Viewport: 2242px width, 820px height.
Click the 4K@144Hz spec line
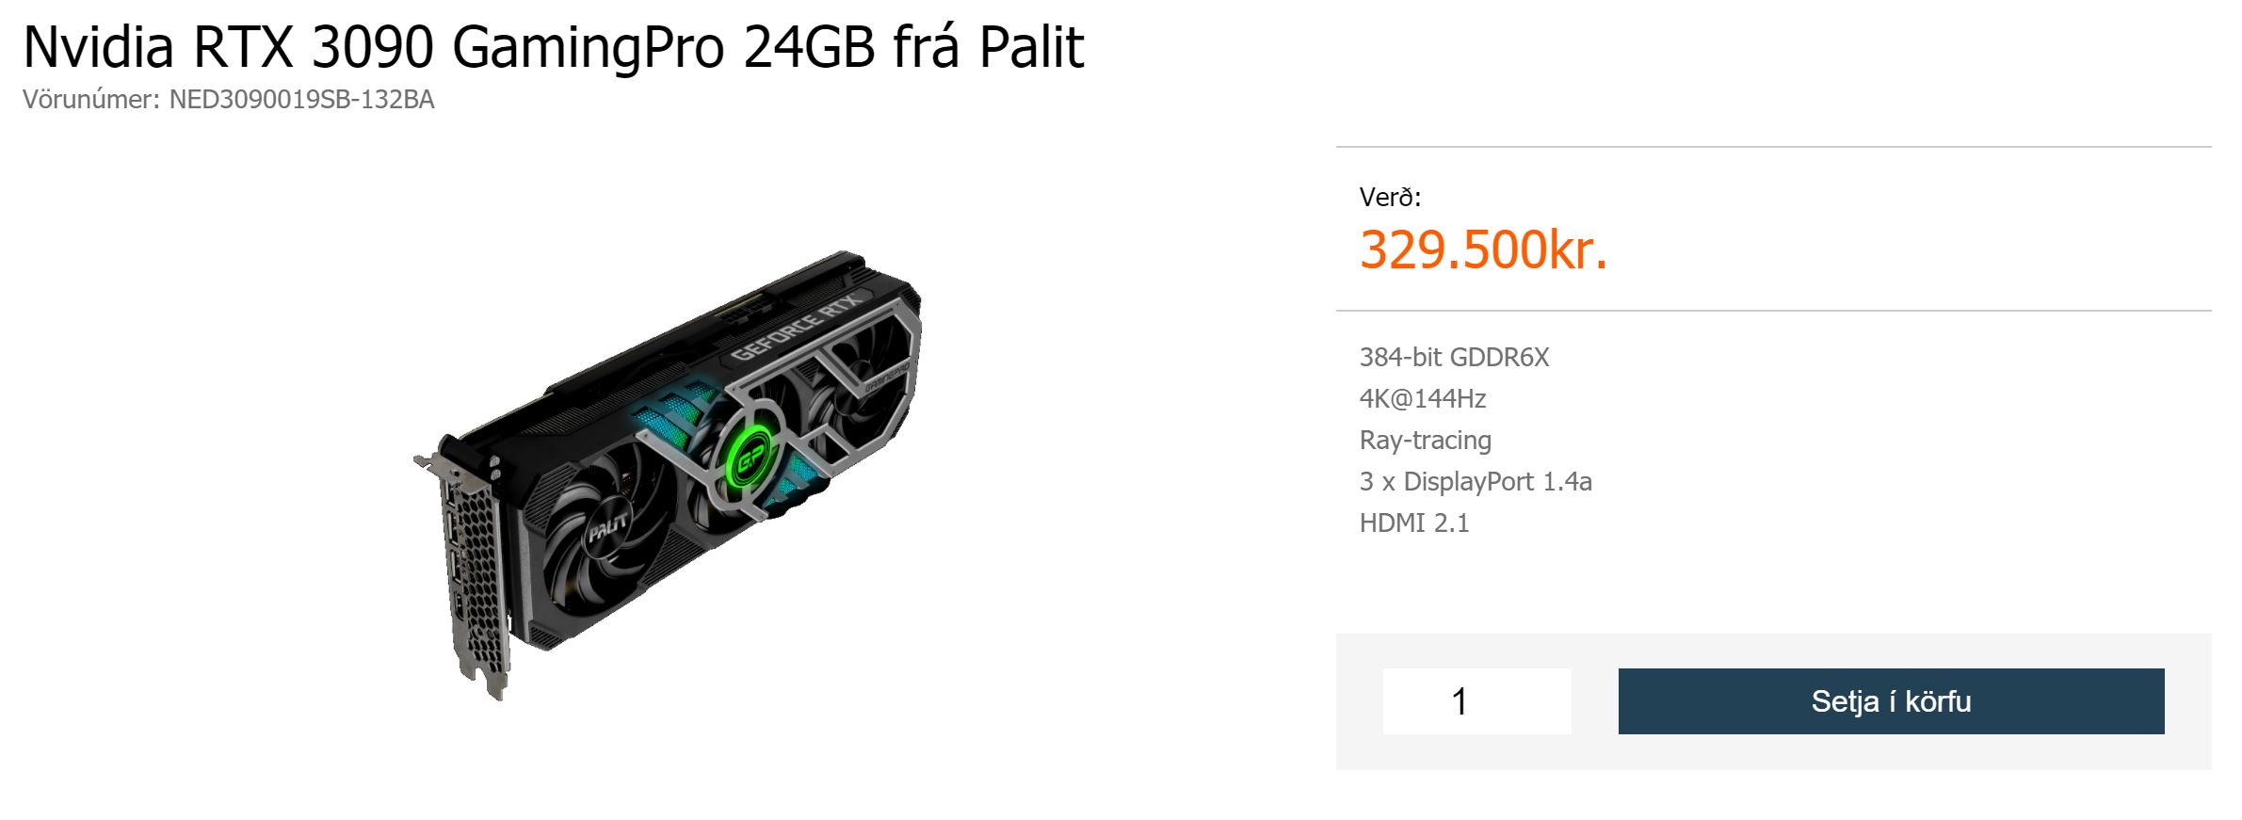pos(1422,399)
